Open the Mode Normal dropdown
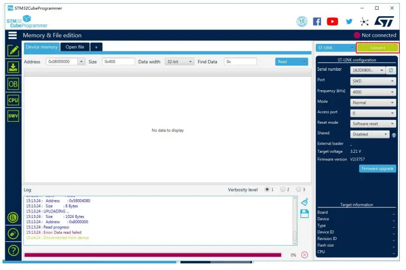This screenshot has width=406, height=270. (x=373, y=103)
